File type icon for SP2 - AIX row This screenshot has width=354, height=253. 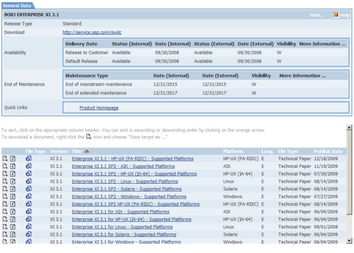coord(29,166)
